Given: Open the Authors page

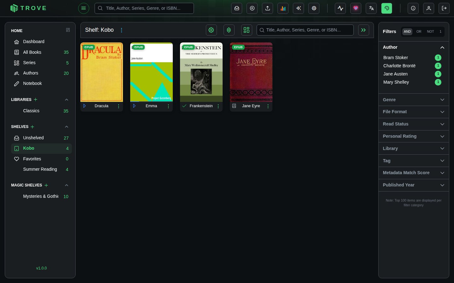Looking at the screenshot, I should tap(41, 73).
